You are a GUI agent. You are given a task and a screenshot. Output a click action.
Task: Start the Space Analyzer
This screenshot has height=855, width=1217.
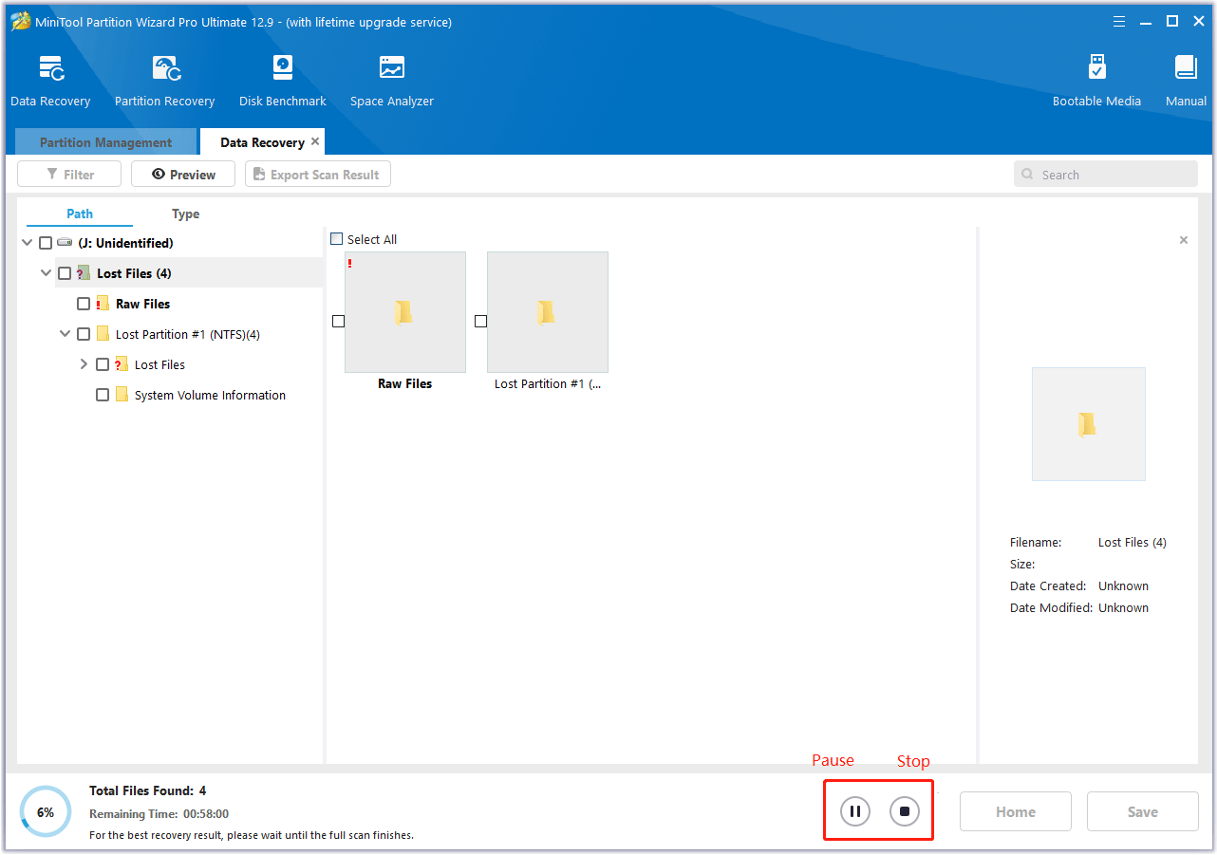tap(391, 79)
